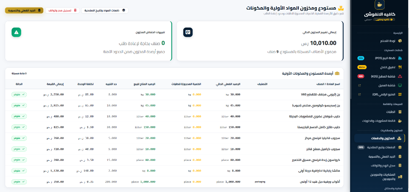Select the بن إثيوبي مجفف للتقطير V60 row name
The width and height of the screenshot is (409, 192).
(x=321, y=95)
